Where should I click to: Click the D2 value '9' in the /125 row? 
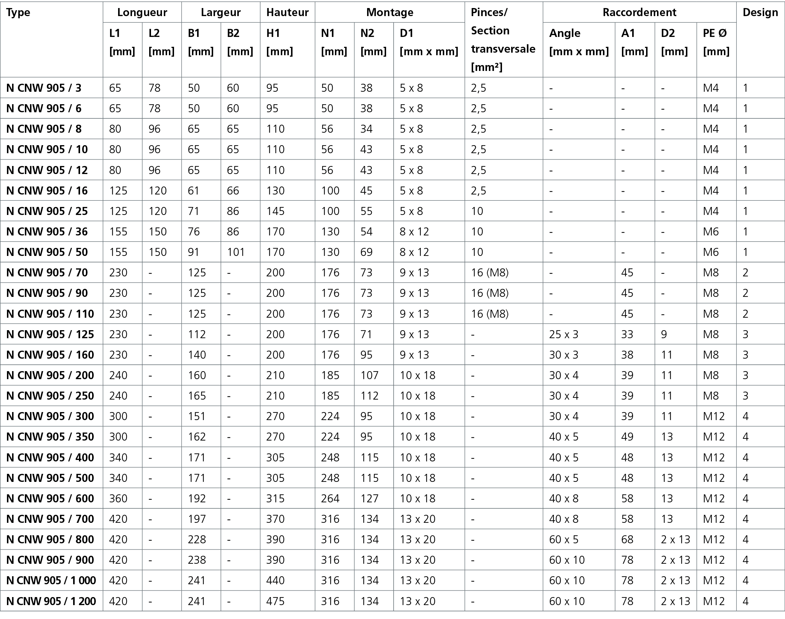click(664, 334)
